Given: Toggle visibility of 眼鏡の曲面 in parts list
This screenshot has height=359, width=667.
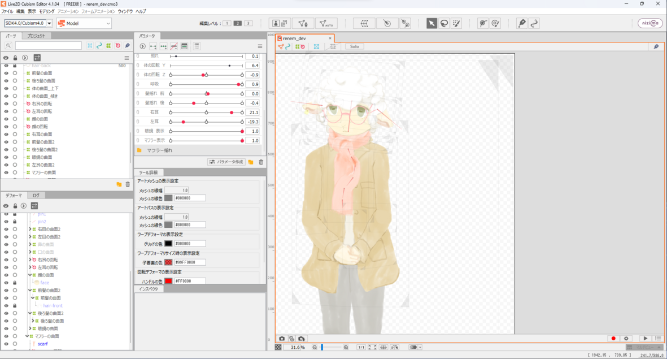Looking at the screenshot, I should (x=6, y=157).
